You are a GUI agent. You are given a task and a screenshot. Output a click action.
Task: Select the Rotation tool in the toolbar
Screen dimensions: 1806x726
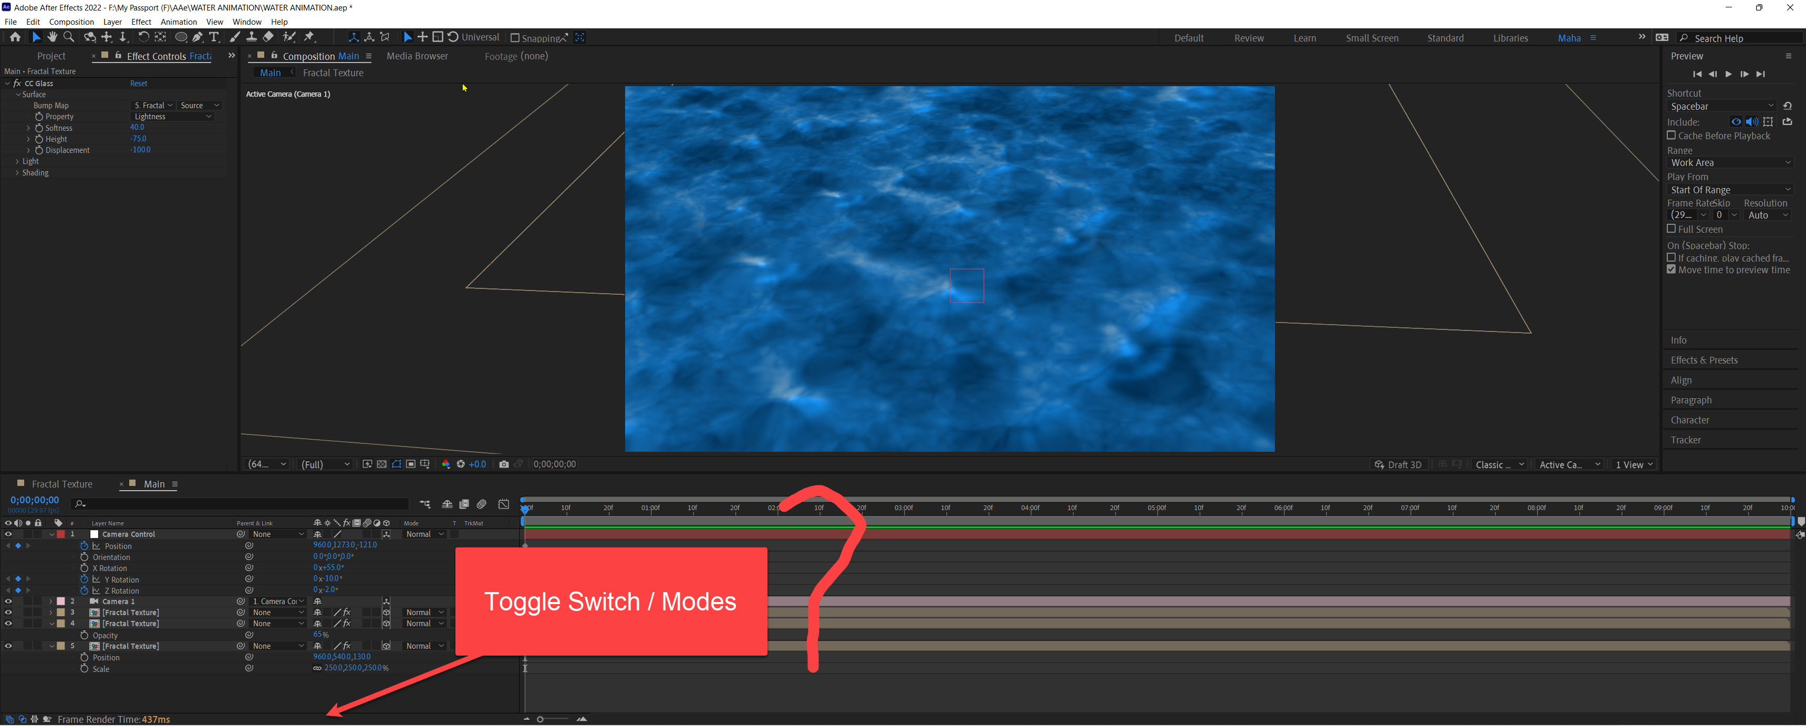pos(144,37)
